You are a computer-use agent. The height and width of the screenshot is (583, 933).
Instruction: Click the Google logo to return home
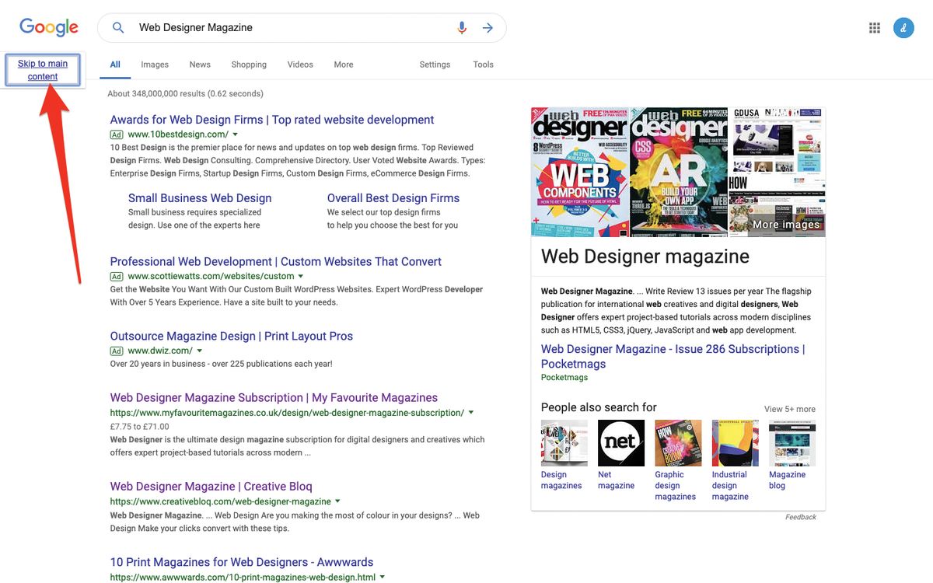tap(48, 27)
